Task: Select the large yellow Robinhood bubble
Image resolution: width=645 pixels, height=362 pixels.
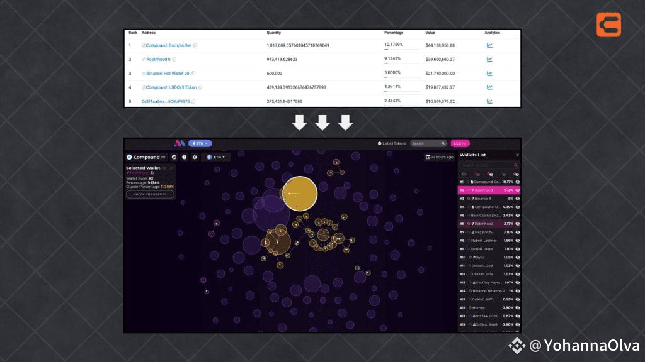Action: [x=300, y=194]
